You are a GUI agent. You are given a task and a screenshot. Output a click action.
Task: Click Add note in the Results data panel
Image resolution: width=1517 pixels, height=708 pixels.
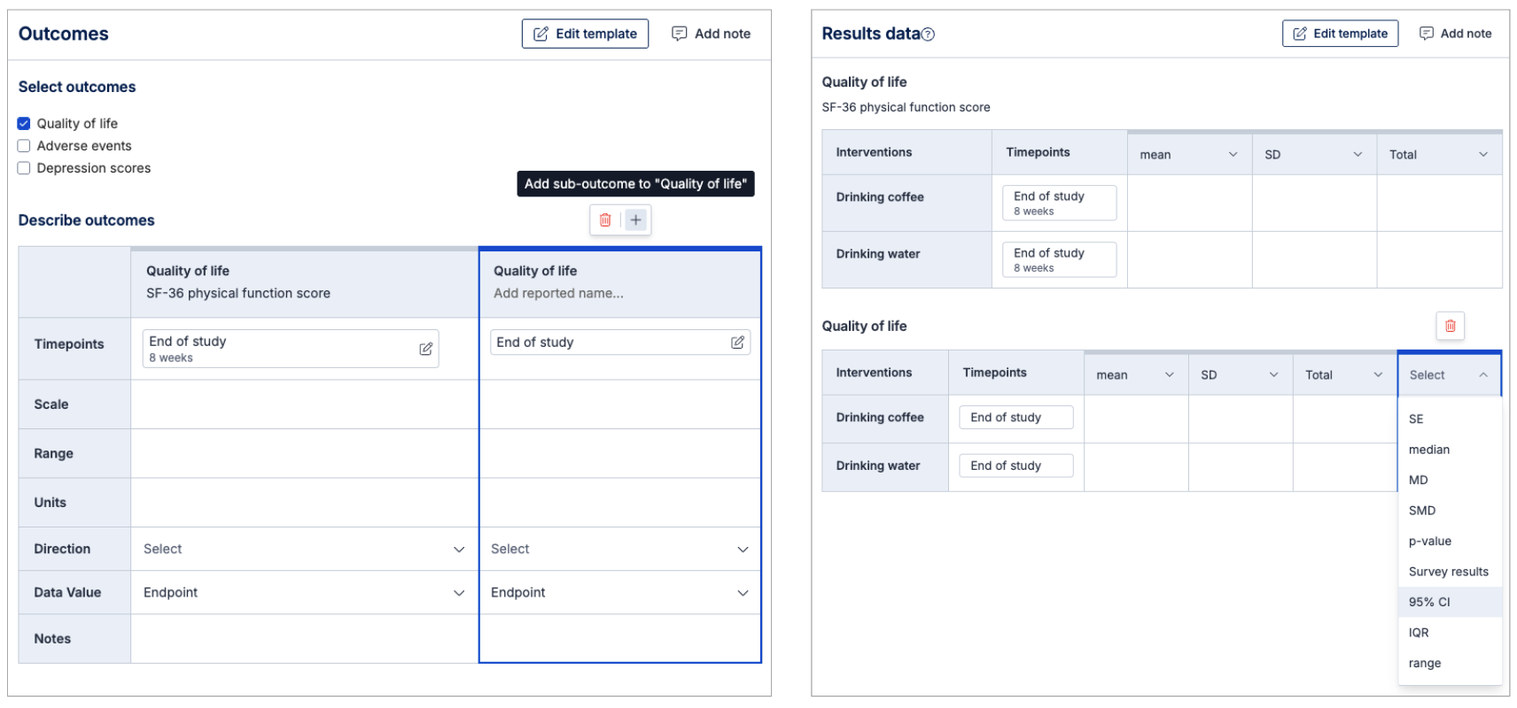(1455, 34)
